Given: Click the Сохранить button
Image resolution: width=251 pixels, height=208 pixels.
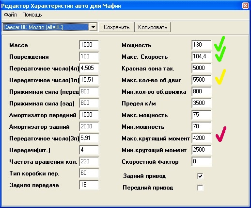Looking at the screenshot, I should (116, 27).
